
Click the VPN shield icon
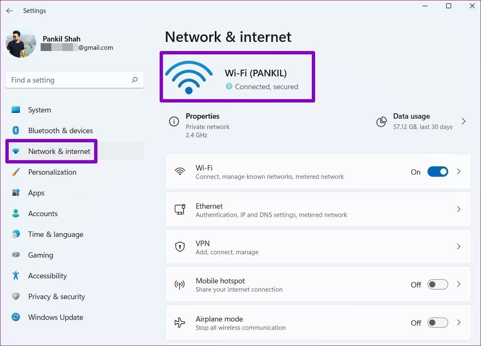click(180, 246)
